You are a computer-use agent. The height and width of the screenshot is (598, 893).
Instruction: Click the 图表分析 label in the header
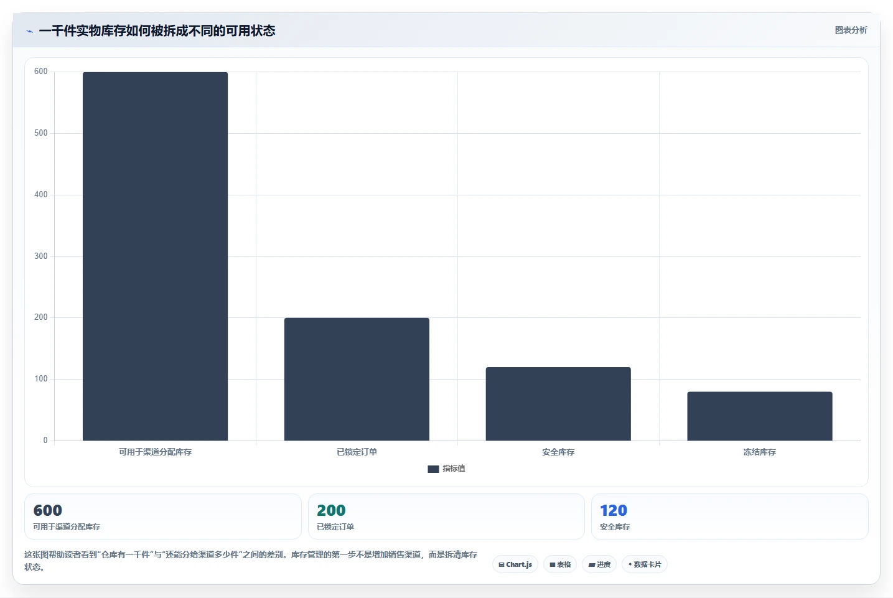click(x=851, y=30)
